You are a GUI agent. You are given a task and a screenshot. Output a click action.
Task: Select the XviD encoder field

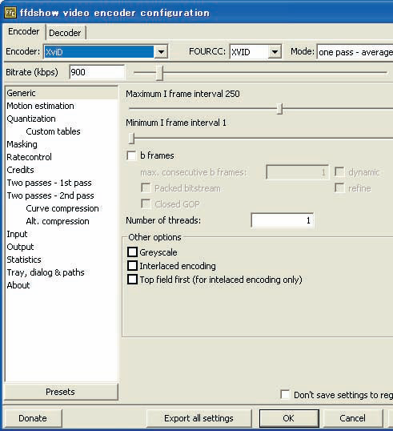click(99, 52)
